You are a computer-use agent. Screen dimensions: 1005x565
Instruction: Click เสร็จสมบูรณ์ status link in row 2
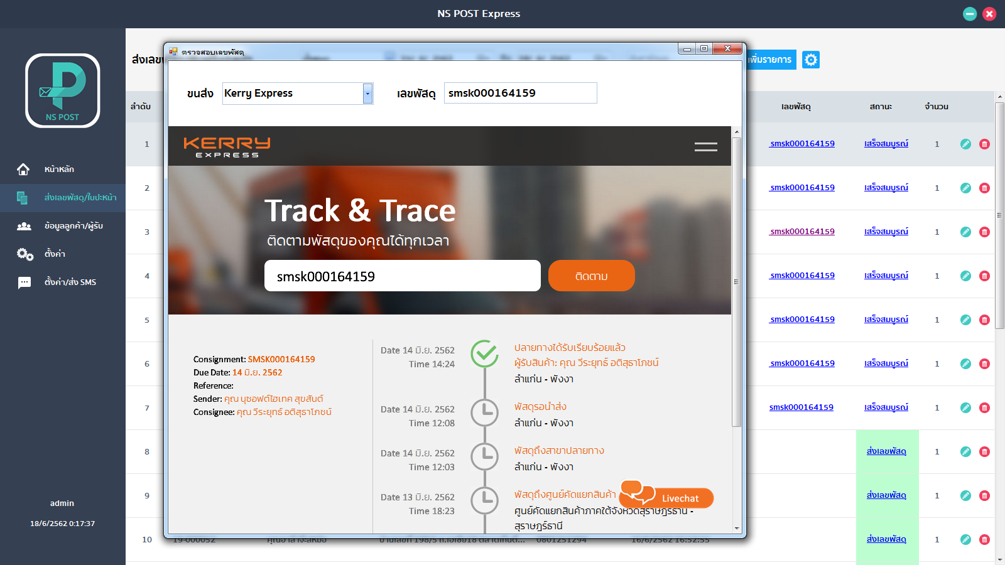pyautogui.click(x=886, y=188)
